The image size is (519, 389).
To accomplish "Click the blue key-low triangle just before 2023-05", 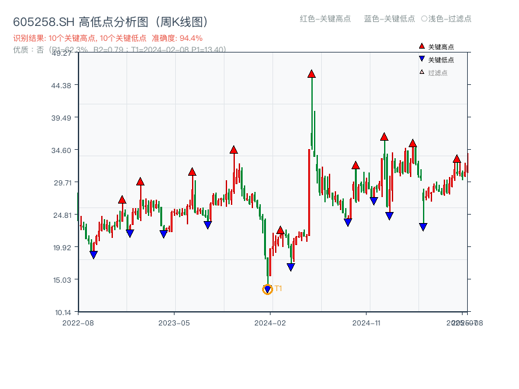I will pos(163,234).
